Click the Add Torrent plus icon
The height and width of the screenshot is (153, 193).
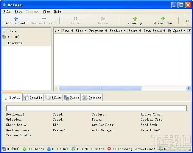click(x=15, y=19)
